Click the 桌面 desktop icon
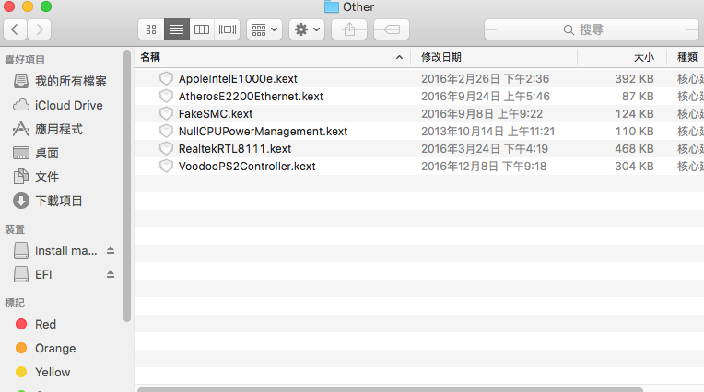Screen dimensions: 704x392 (x=21, y=154)
